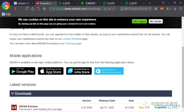Go forward with the forward arrow
This screenshot has width=184, height=112.
coord(21,9)
